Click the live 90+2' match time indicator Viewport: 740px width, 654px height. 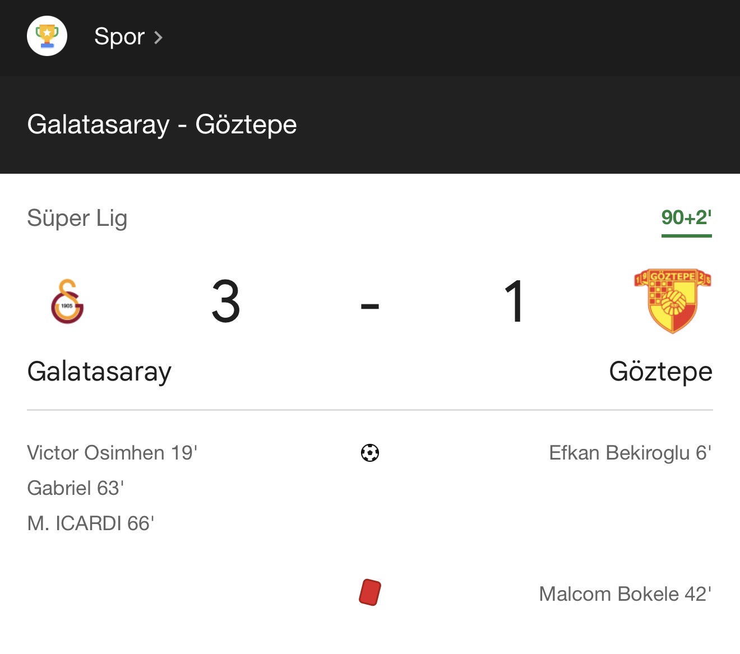[x=686, y=218]
